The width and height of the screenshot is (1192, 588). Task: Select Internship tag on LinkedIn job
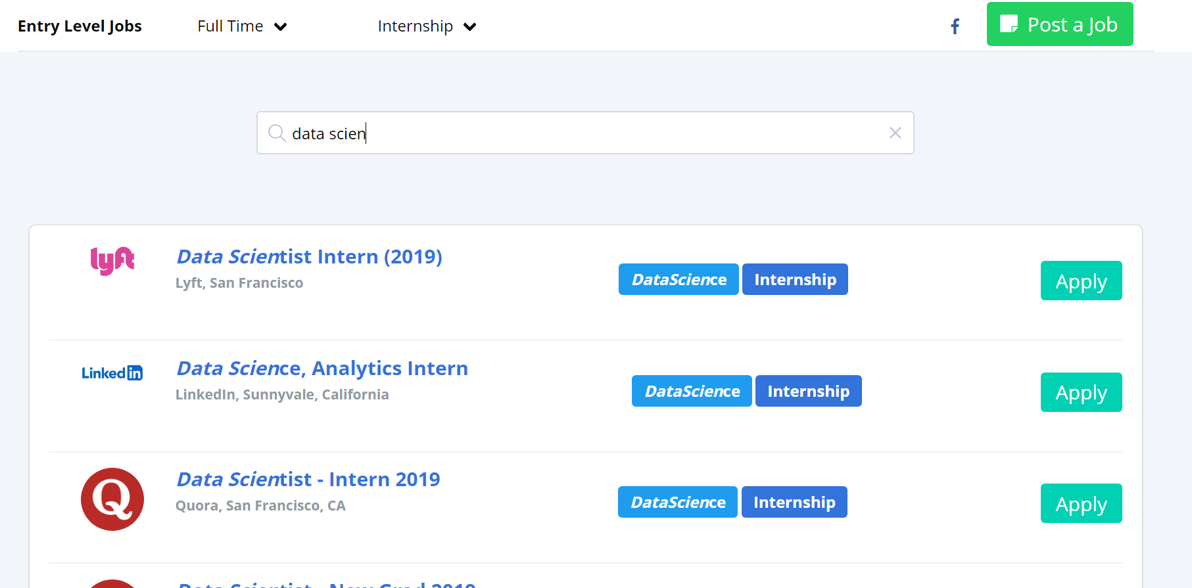point(808,392)
